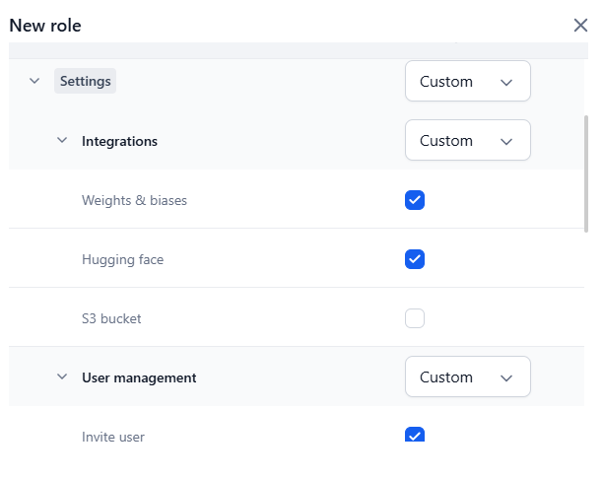603x479 pixels.
Task: Toggle the Invite user checkbox
Action: click(415, 435)
